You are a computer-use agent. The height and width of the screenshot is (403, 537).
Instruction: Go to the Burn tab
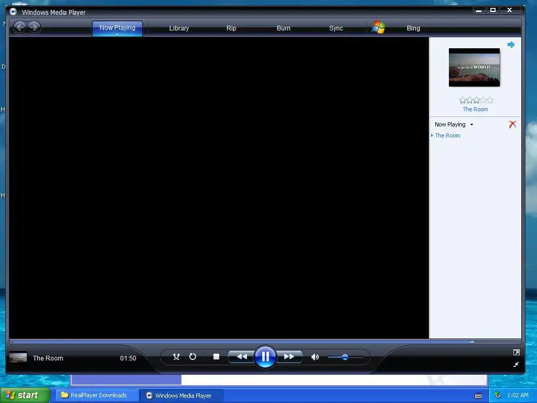283,28
